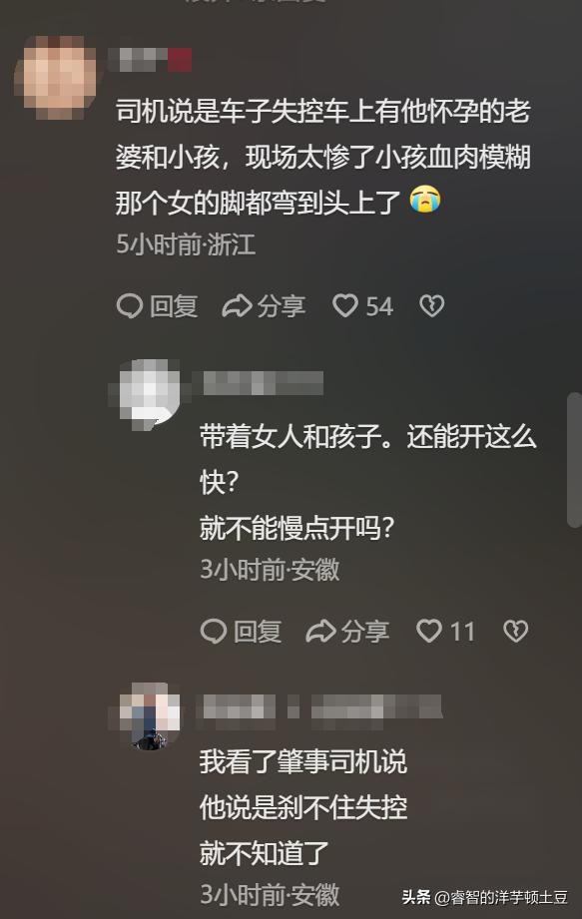Tap '分享' text under first comment
582x919 pixels.
click(x=282, y=306)
